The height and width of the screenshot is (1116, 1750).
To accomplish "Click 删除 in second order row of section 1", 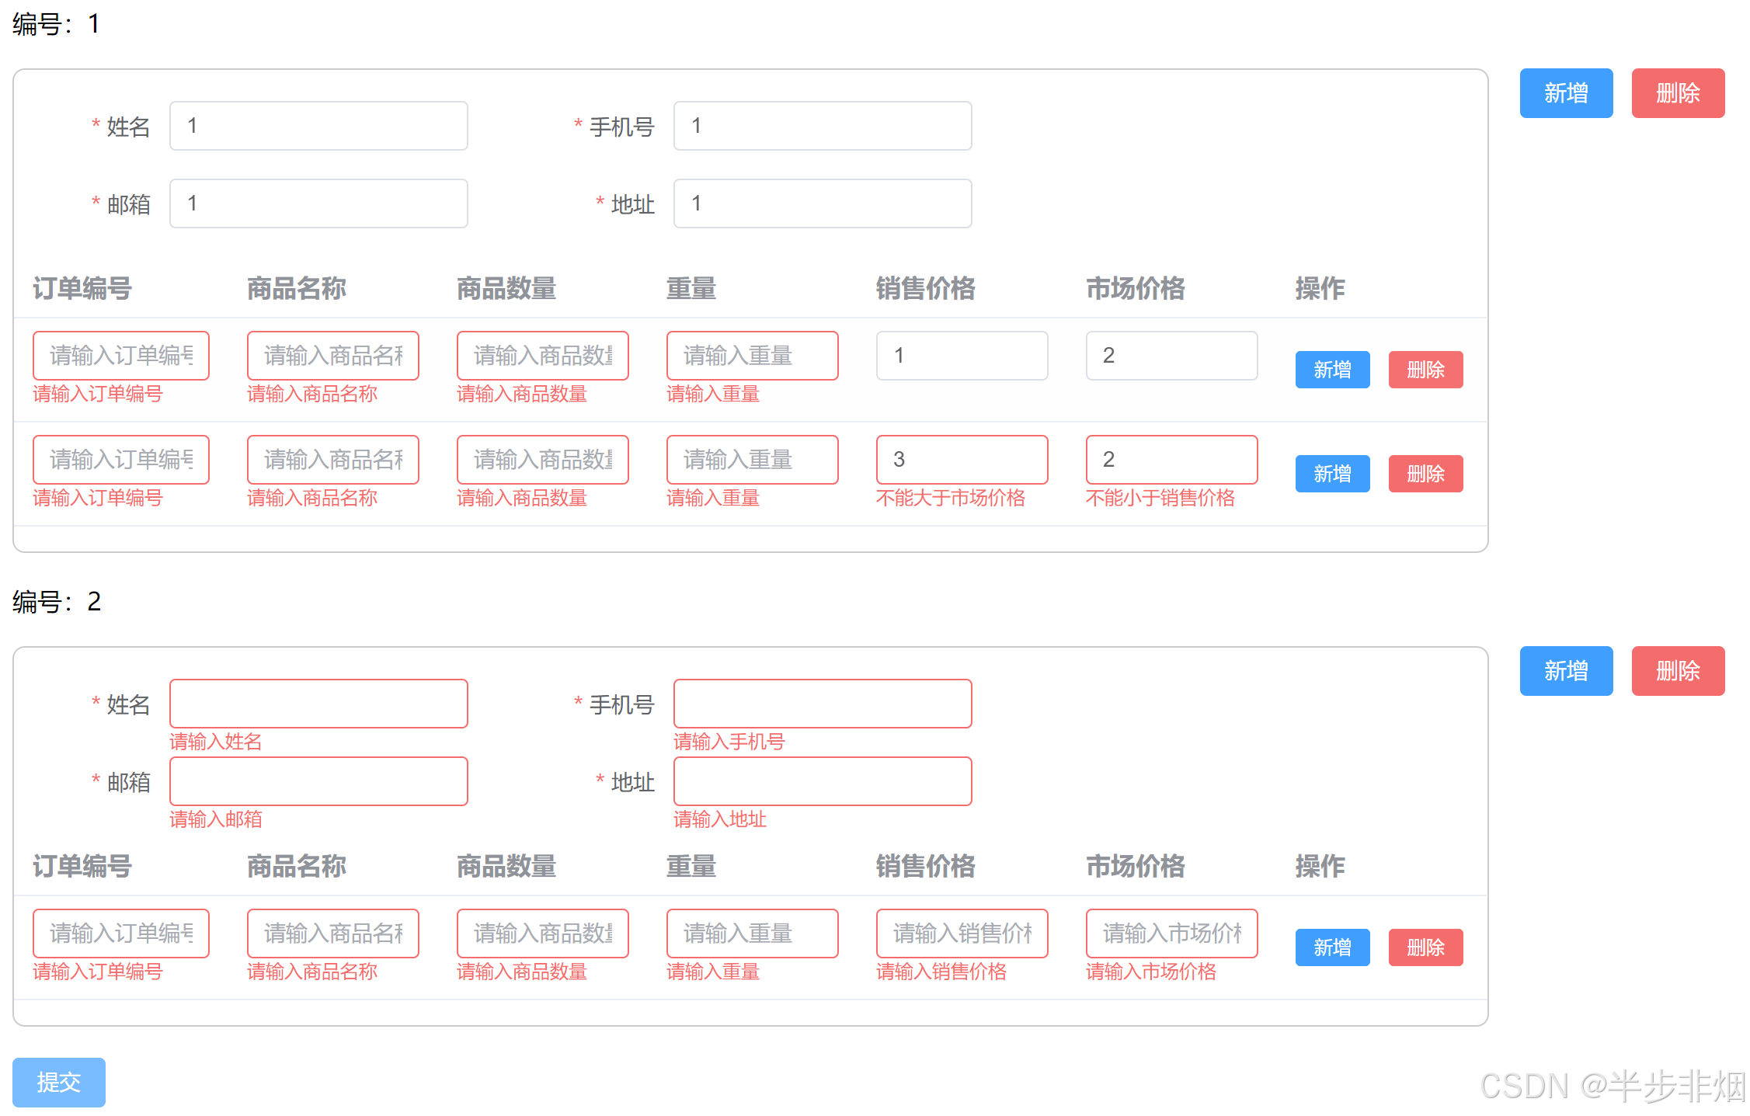I will (1425, 474).
